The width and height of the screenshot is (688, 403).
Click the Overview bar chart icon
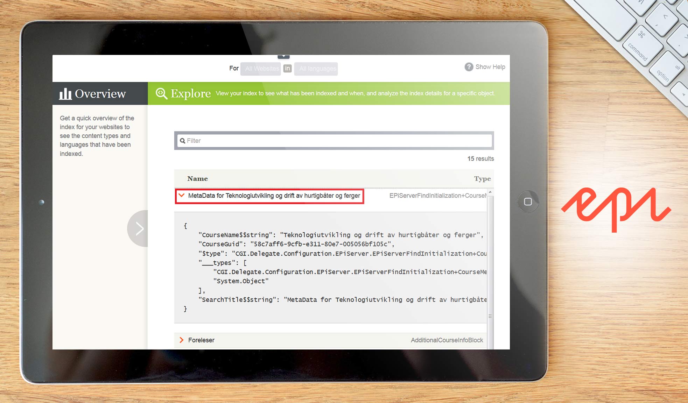coord(65,93)
